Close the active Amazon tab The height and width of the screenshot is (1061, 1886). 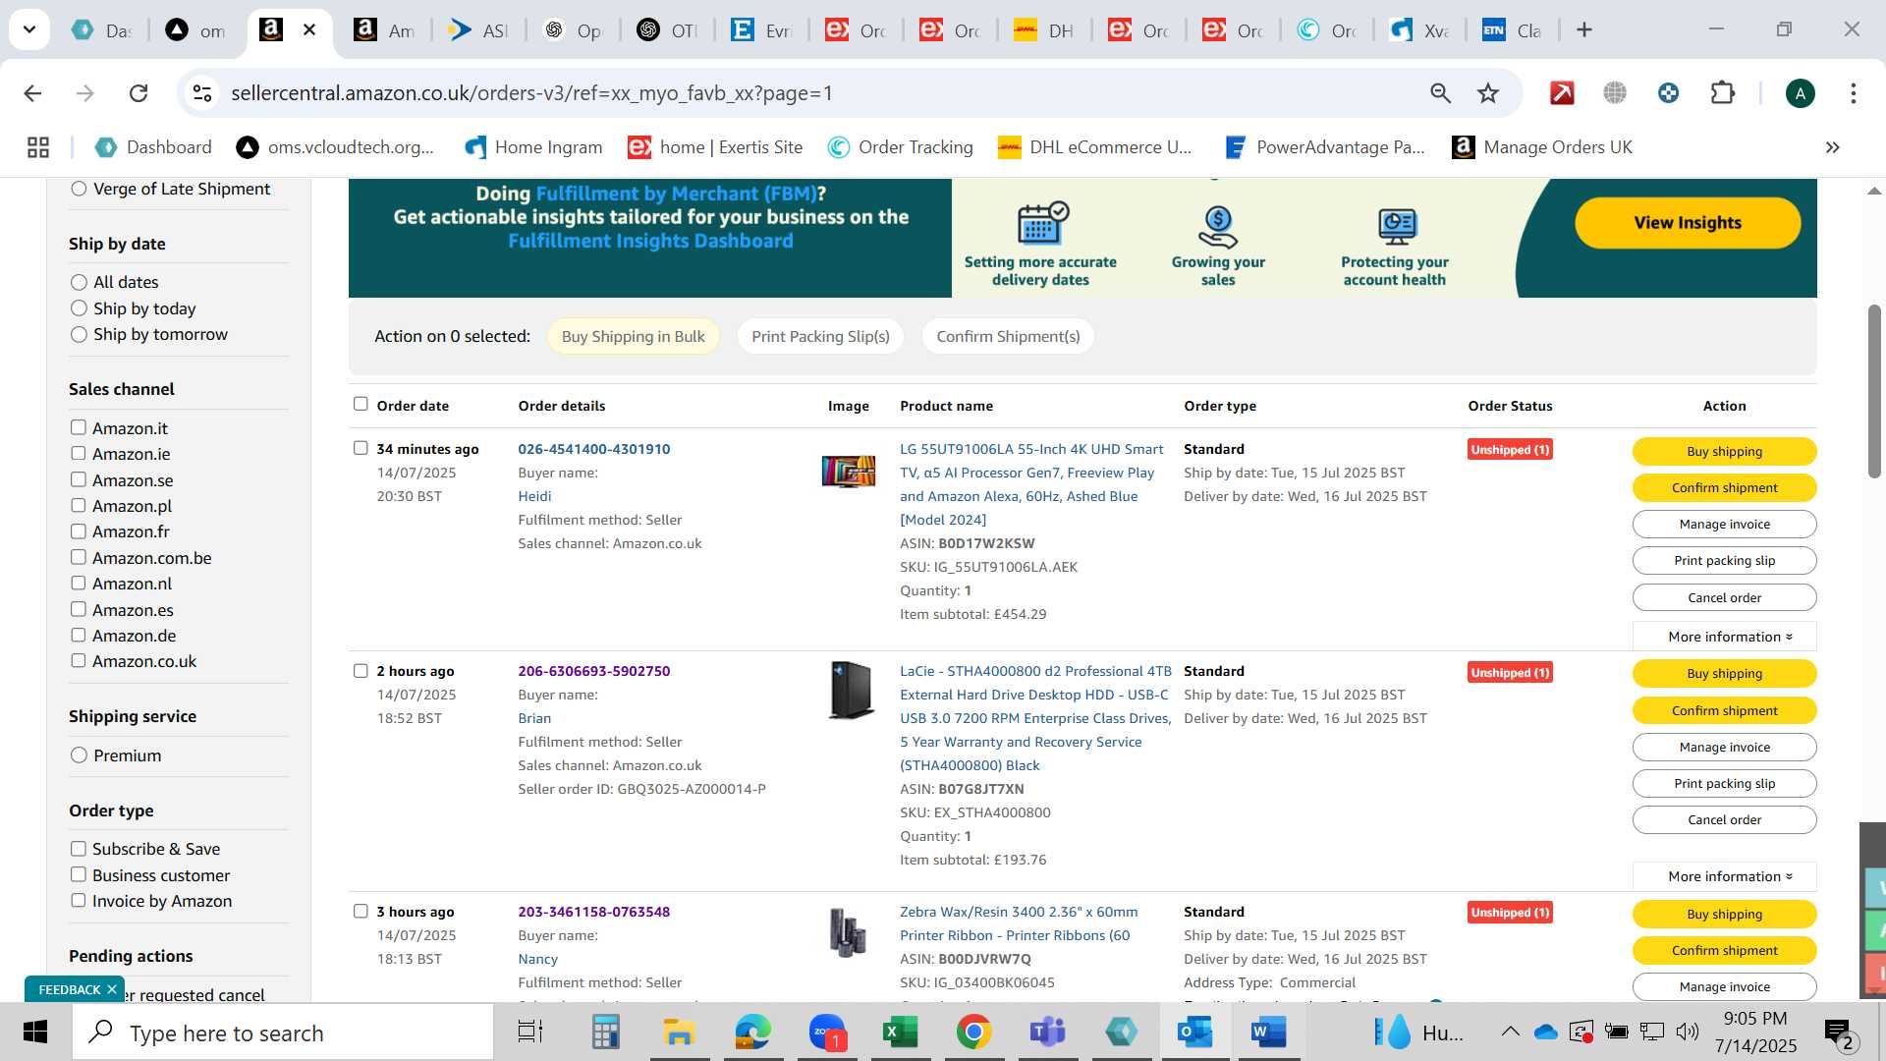tap(309, 29)
